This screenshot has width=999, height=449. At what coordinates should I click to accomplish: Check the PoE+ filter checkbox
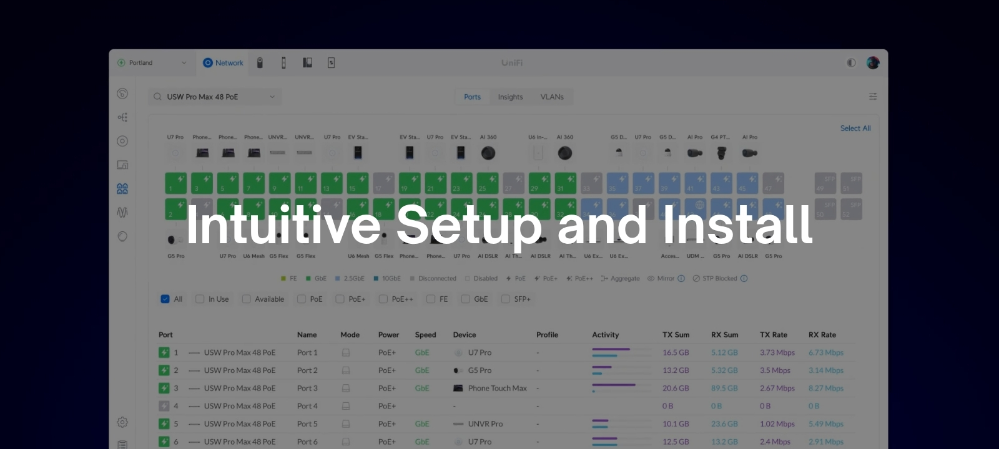point(340,299)
